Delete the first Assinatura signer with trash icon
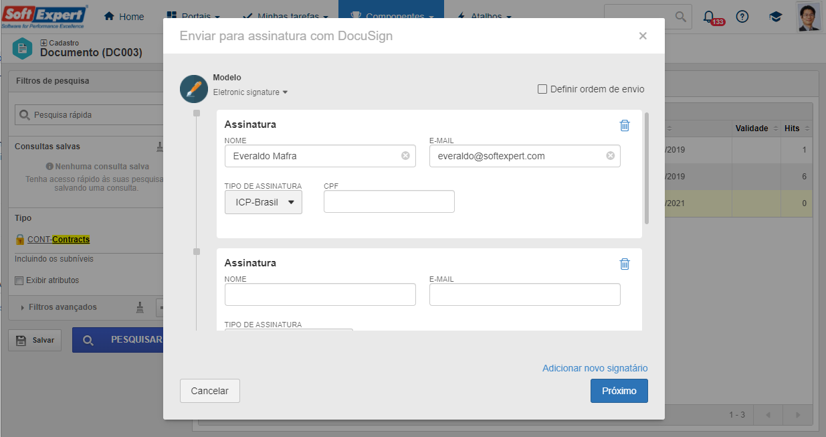Image resolution: width=826 pixels, height=437 pixels. (x=625, y=125)
